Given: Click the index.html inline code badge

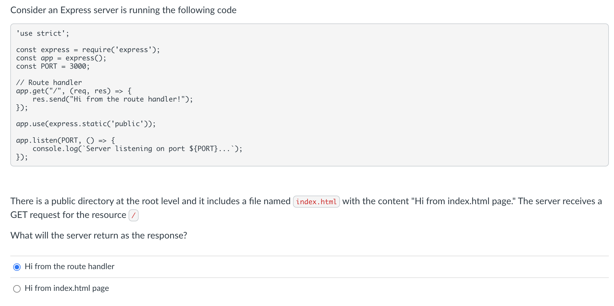Looking at the screenshot, I should tap(316, 202).
